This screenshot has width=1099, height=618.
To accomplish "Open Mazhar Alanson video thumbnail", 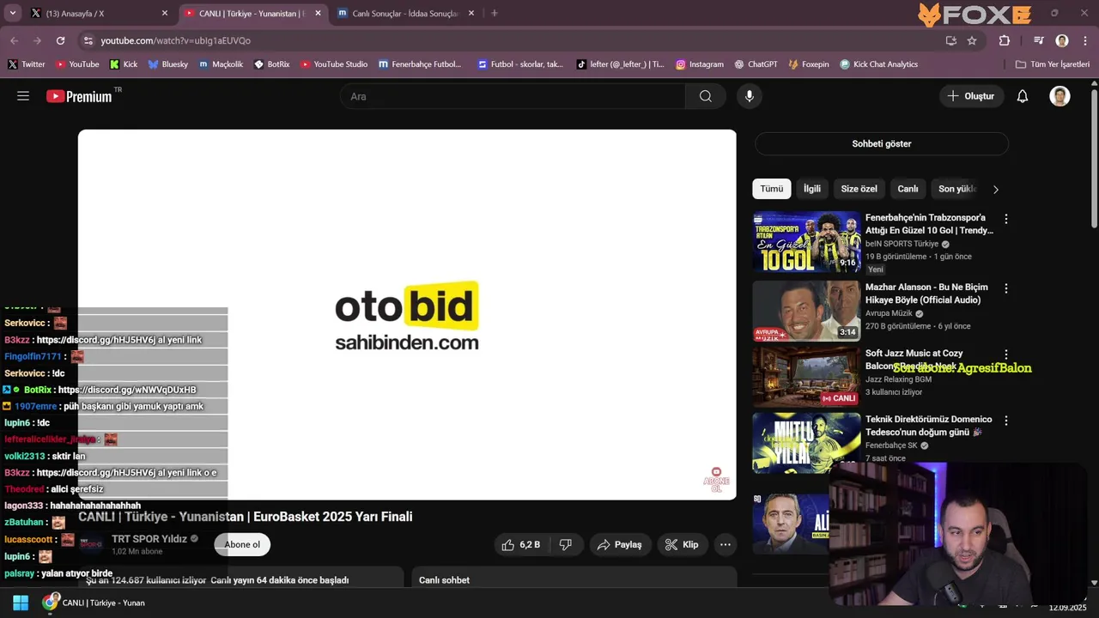I will [x=806, y=311].
